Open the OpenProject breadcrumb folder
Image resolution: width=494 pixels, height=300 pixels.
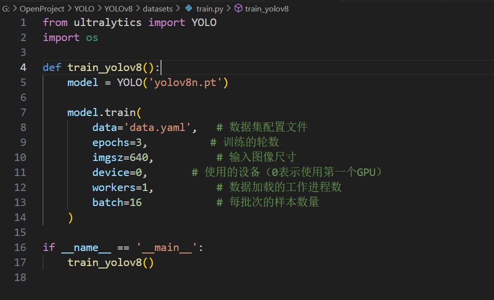pos(42,9)
